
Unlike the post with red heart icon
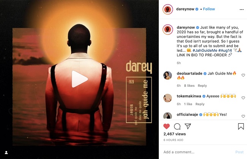(166, 126)
